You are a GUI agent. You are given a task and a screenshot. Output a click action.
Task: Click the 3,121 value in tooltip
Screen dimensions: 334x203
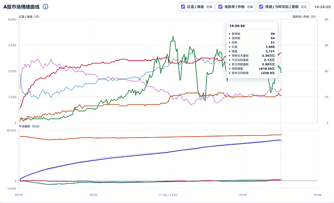pyautogui.click(x=270, y=51)
